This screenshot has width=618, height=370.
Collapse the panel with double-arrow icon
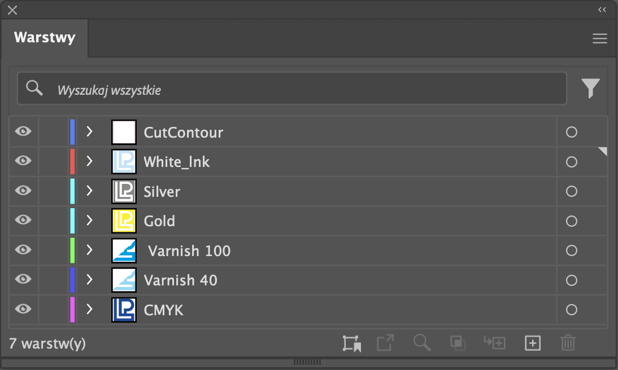[x=602, y=10]
